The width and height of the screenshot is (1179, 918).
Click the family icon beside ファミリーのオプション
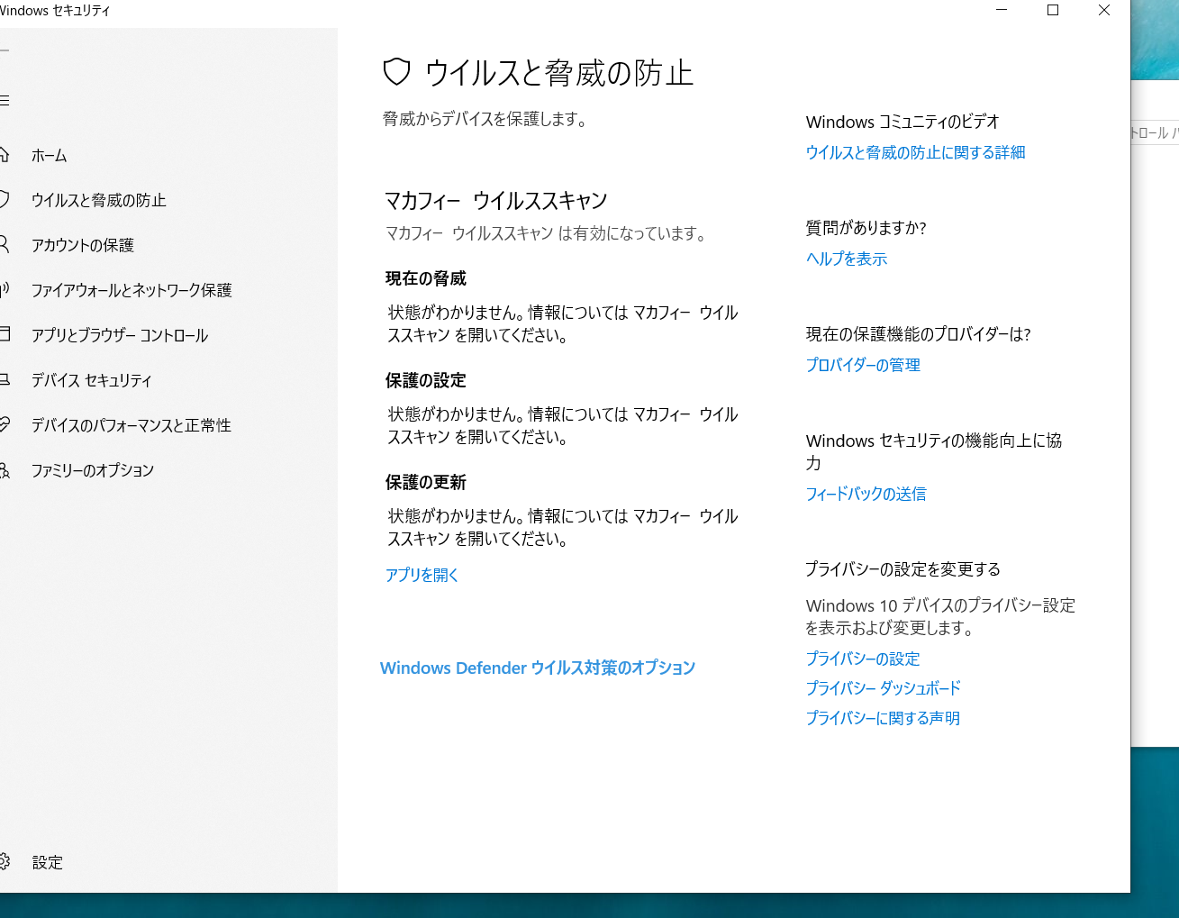click(4, 469)
